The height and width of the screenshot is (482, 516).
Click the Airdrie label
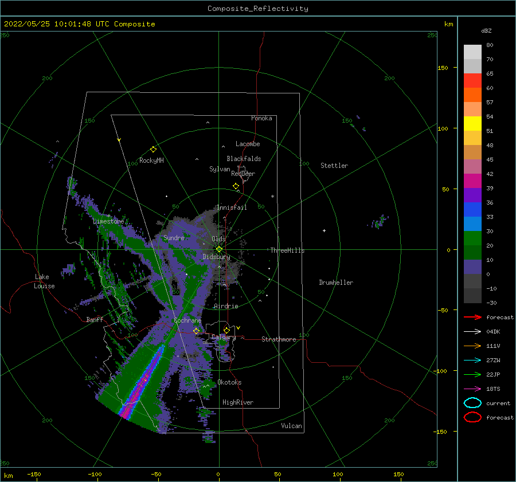click(x=226, y=306)
